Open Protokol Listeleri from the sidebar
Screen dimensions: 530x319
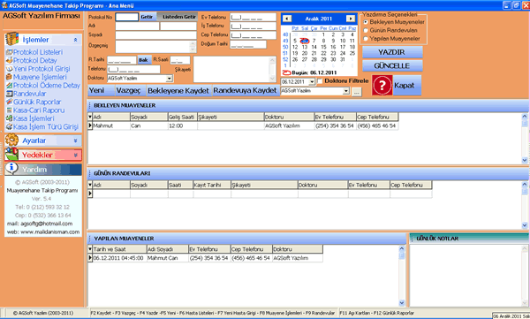click(x=38, y=52)
